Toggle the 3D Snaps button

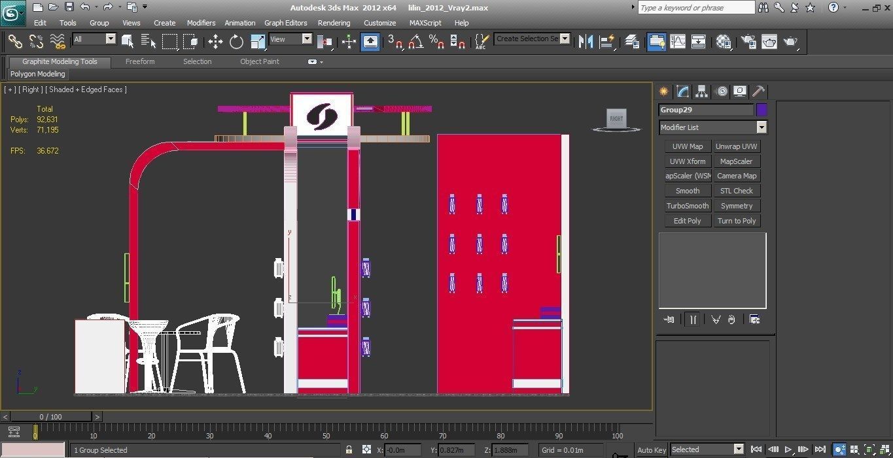click(395, 42)
